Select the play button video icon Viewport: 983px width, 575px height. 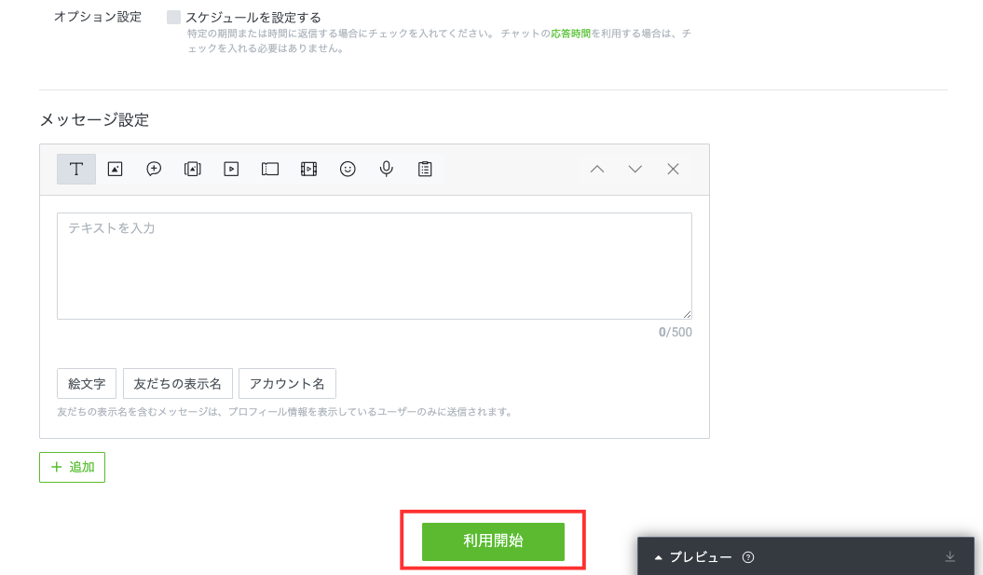(x=231, y=169)
